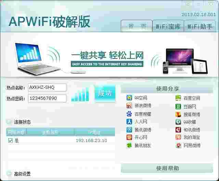This screenshot has width=219, height=181.
Task: Open the 腾讯微博 share icon
Action: (x=129, y=130)
